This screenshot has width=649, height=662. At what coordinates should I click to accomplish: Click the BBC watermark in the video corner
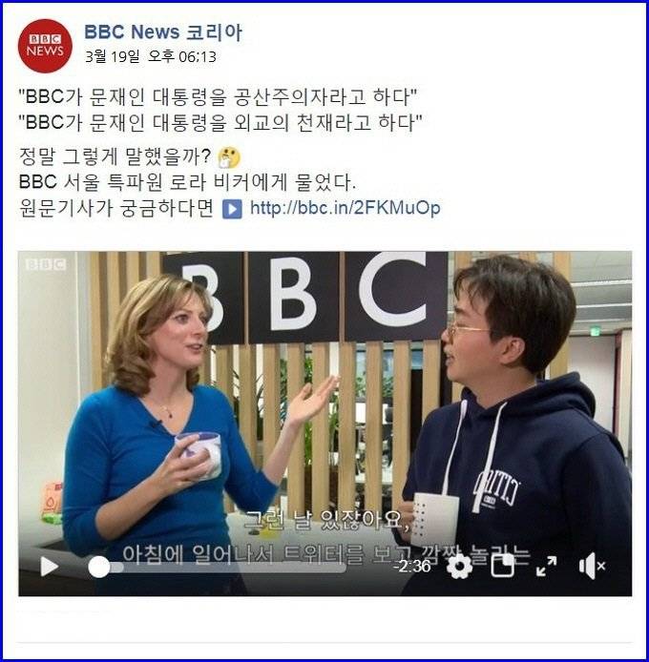(46, 264)
